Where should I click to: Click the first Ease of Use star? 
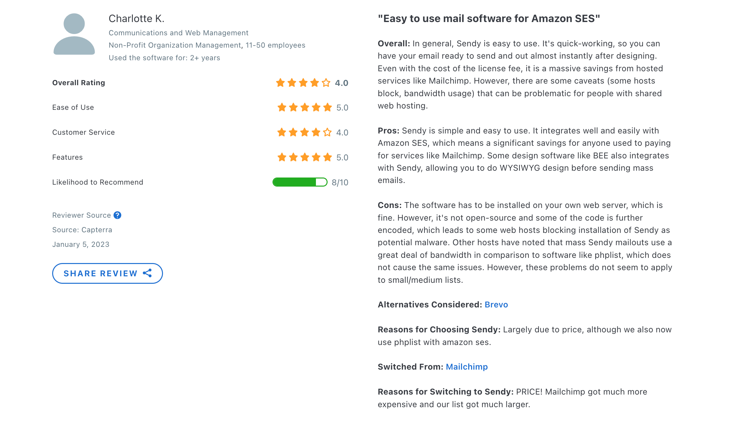(282, 107)
